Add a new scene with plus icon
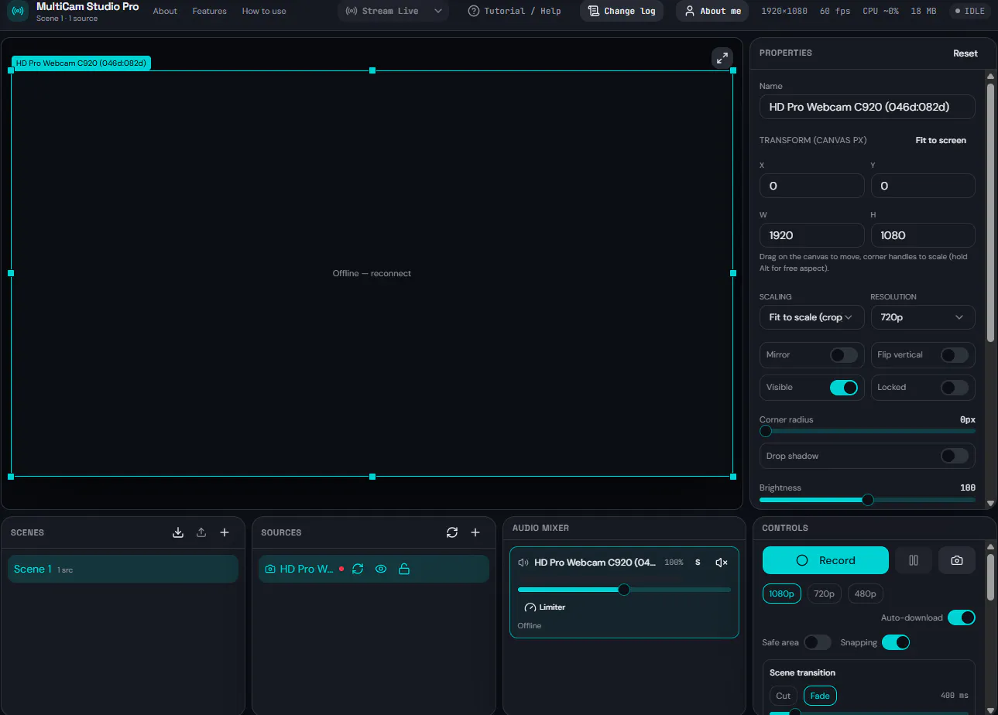 [225, 532]
